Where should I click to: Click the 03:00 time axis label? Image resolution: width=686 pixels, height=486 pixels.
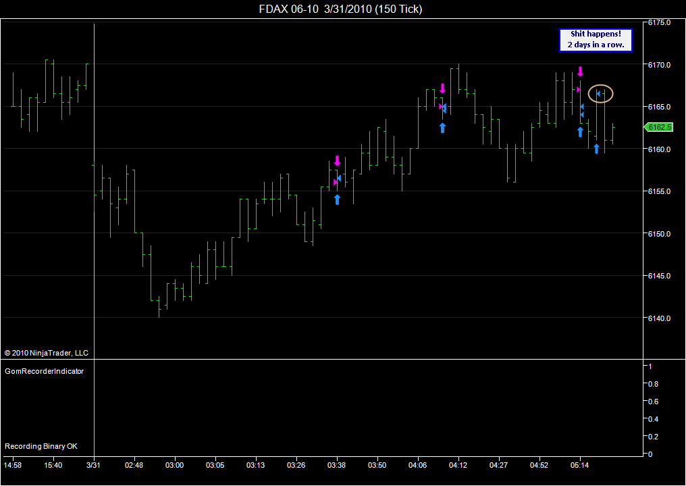[175, 465]
